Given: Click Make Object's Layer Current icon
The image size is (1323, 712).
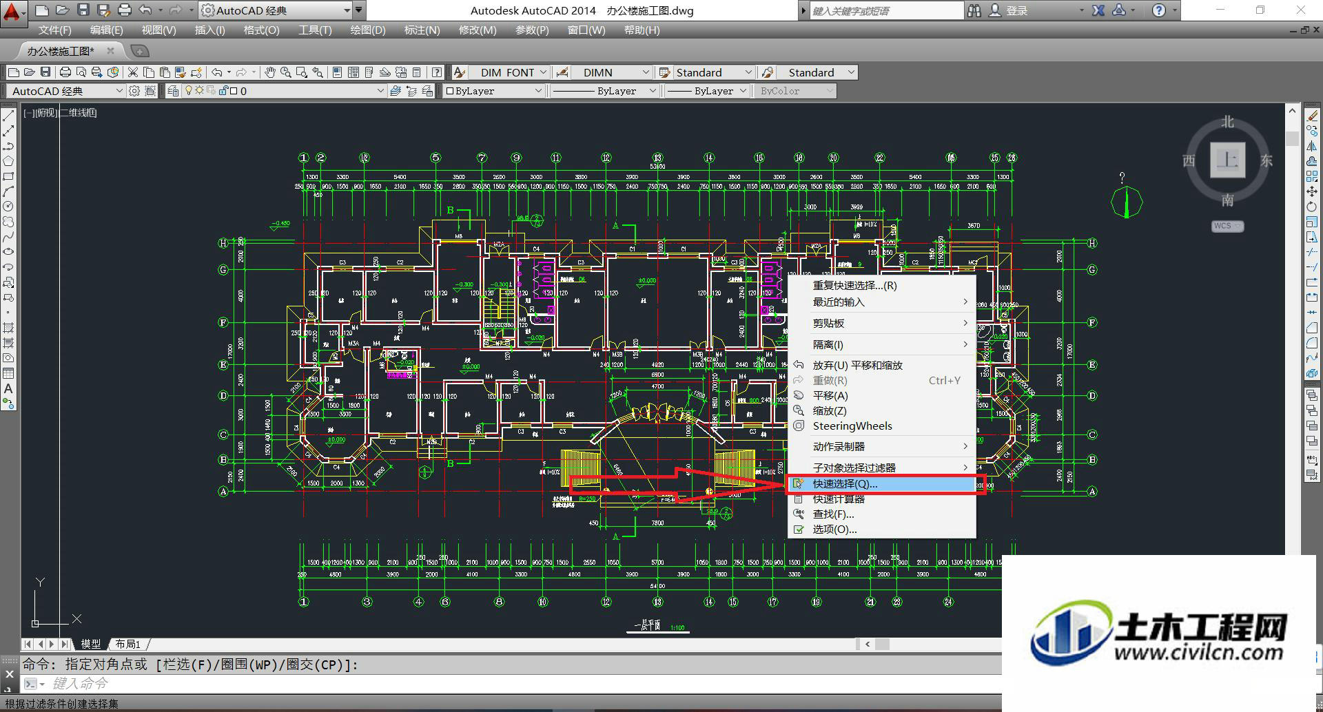Looking at the screenshot, I should (395, 91).
